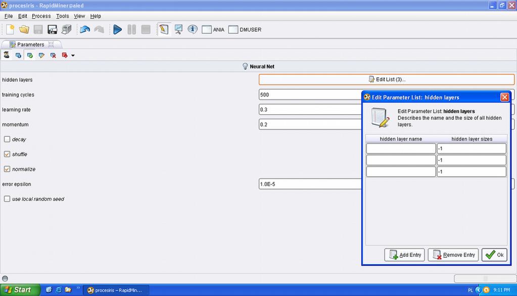Click the operator info icon in Parameters toolbar
Viewport: 517px width, 296px height.
click(x=19, y=56)
